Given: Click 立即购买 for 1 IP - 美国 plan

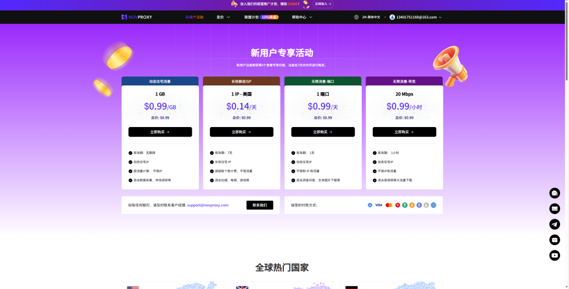Looking at the screenshot, I should coord(241,132).
